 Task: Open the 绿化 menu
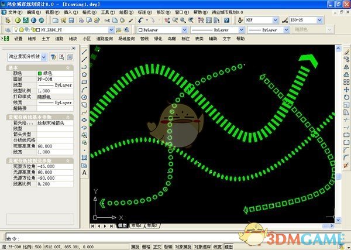pyautogui.click(x=158, y=39)
